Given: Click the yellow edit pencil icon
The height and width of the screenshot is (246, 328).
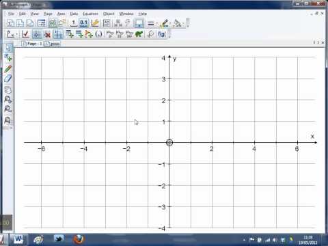Looking at the screenshot, I should tap(95, 23).
